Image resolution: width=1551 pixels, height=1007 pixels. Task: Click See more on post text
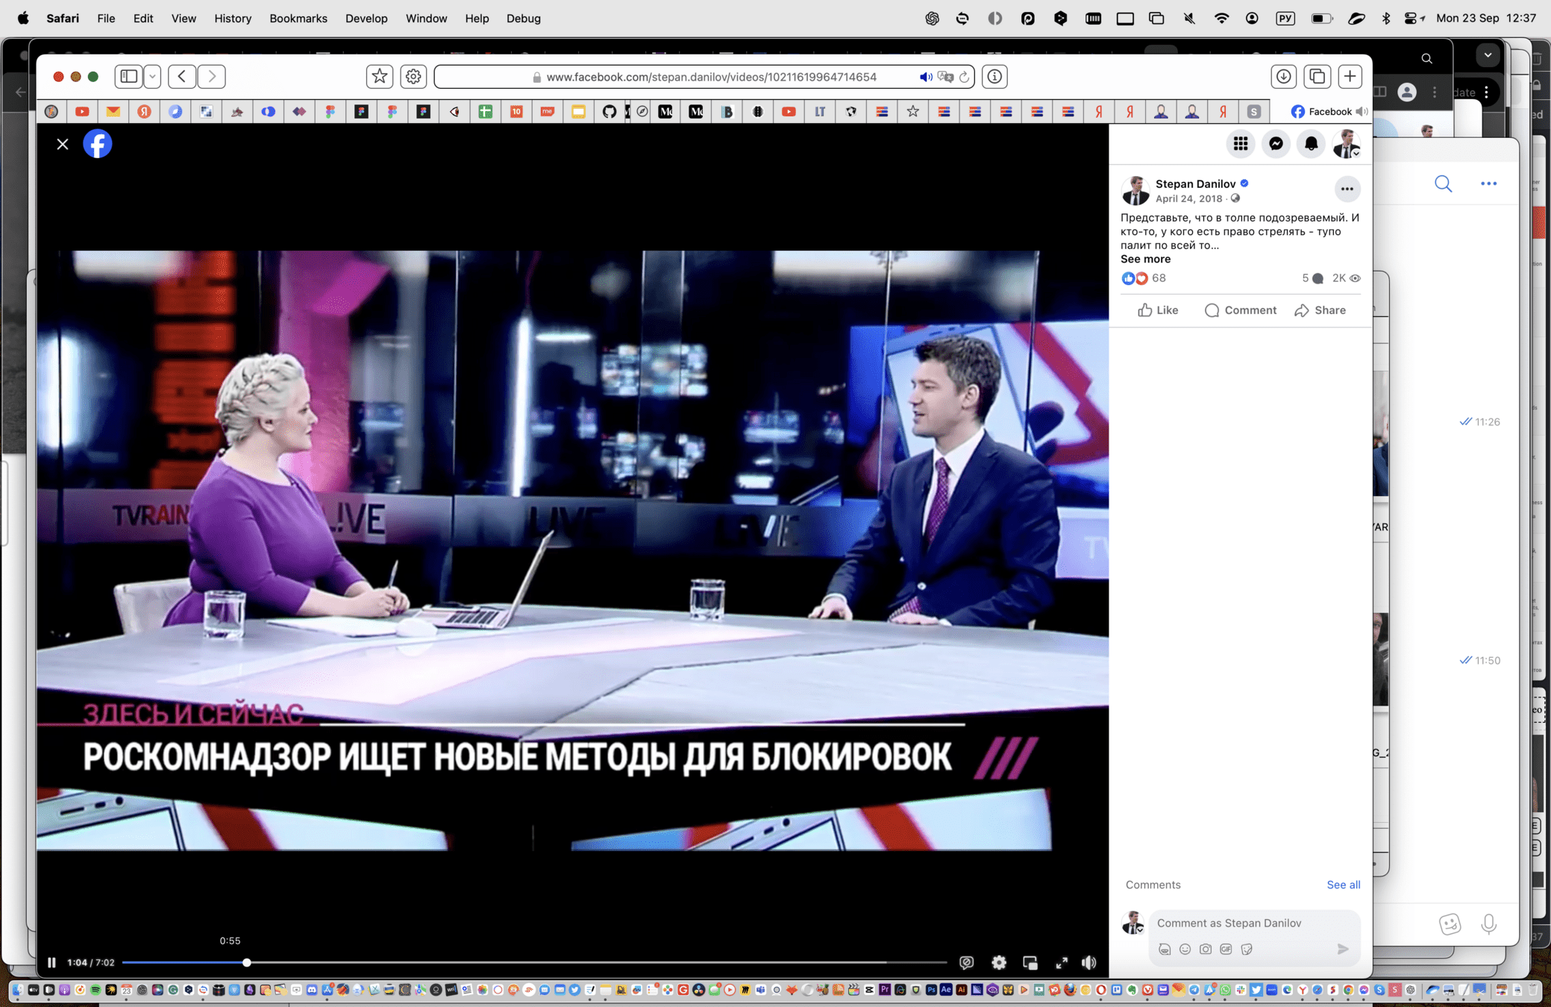[1145, 259]
